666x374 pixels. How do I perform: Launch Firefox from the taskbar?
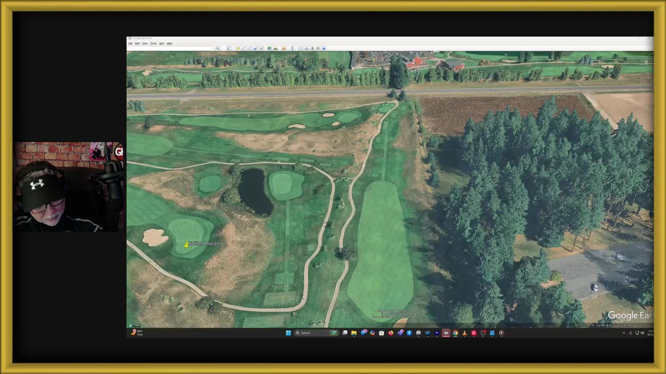tap(391, 333)
